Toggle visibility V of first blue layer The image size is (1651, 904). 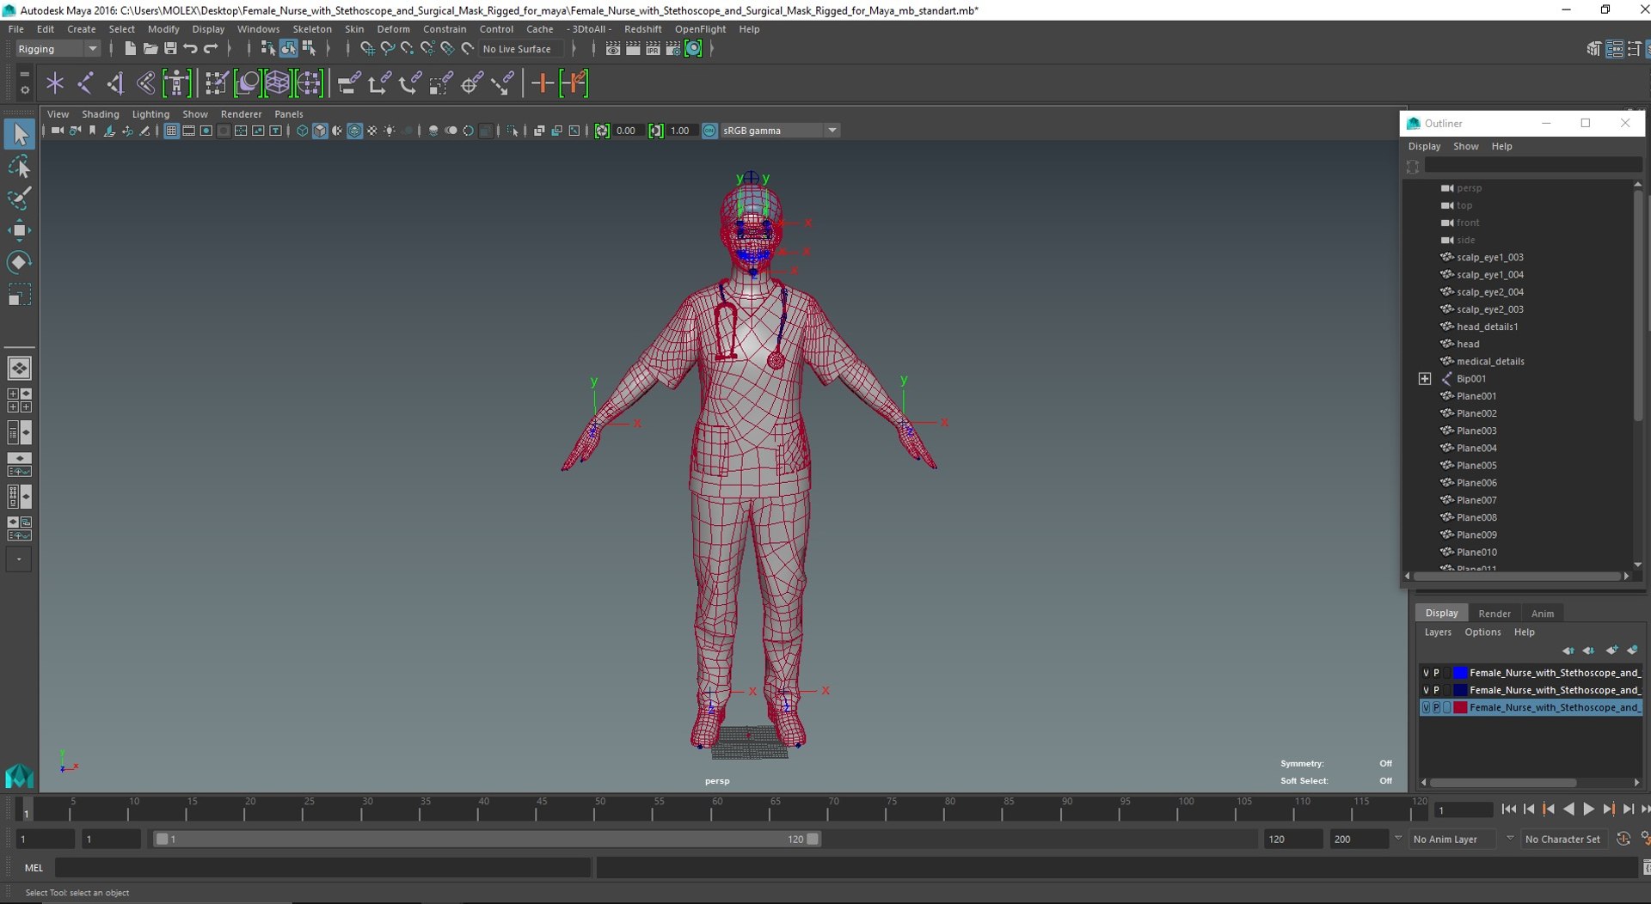[x=1426, y=673]
